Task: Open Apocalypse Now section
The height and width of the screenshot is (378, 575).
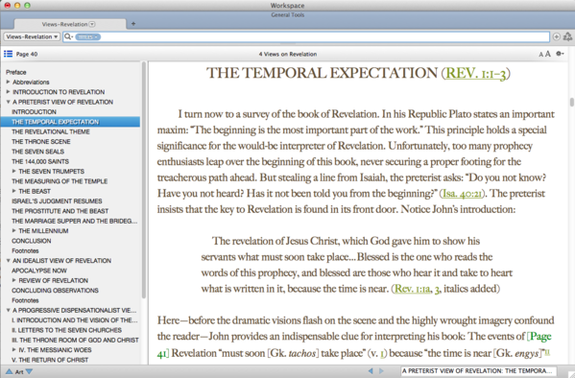Action: (x=39, y=271)
